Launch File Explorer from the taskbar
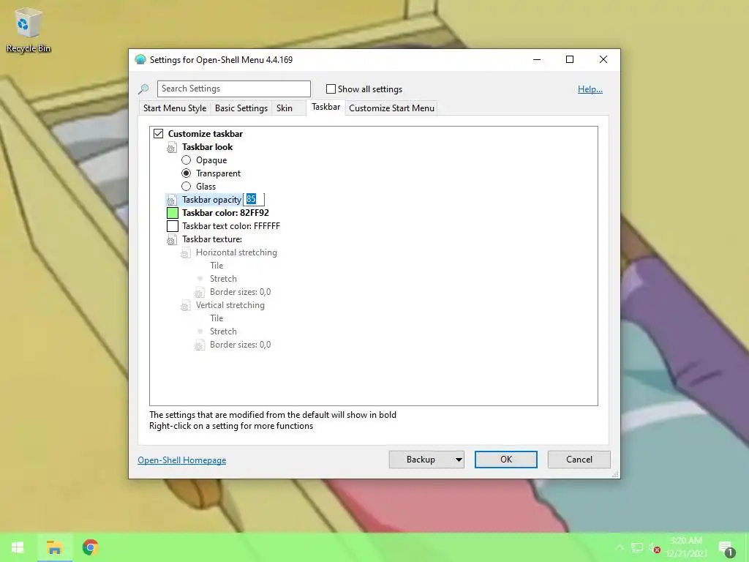749x562 pixels. click(x=54, y=547)
